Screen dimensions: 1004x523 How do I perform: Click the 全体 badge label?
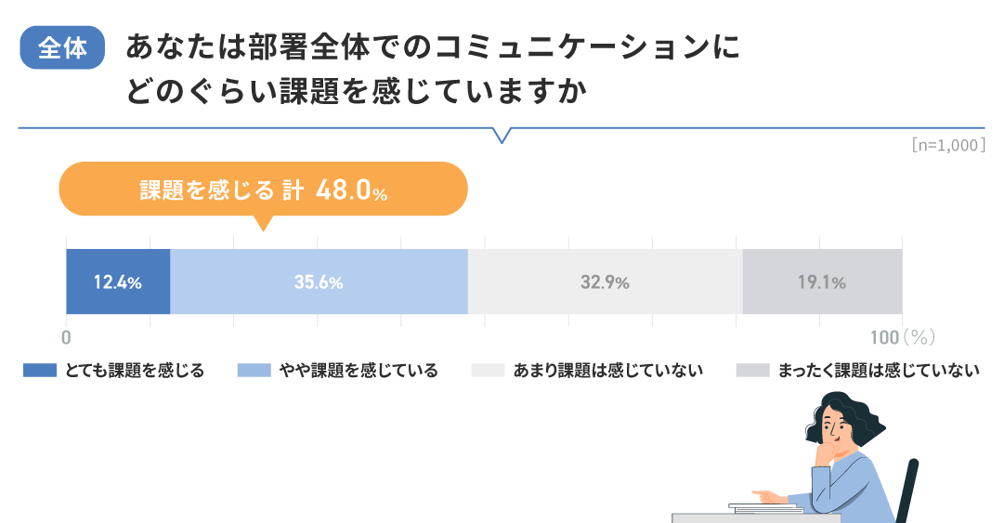[x=62, y=48]
